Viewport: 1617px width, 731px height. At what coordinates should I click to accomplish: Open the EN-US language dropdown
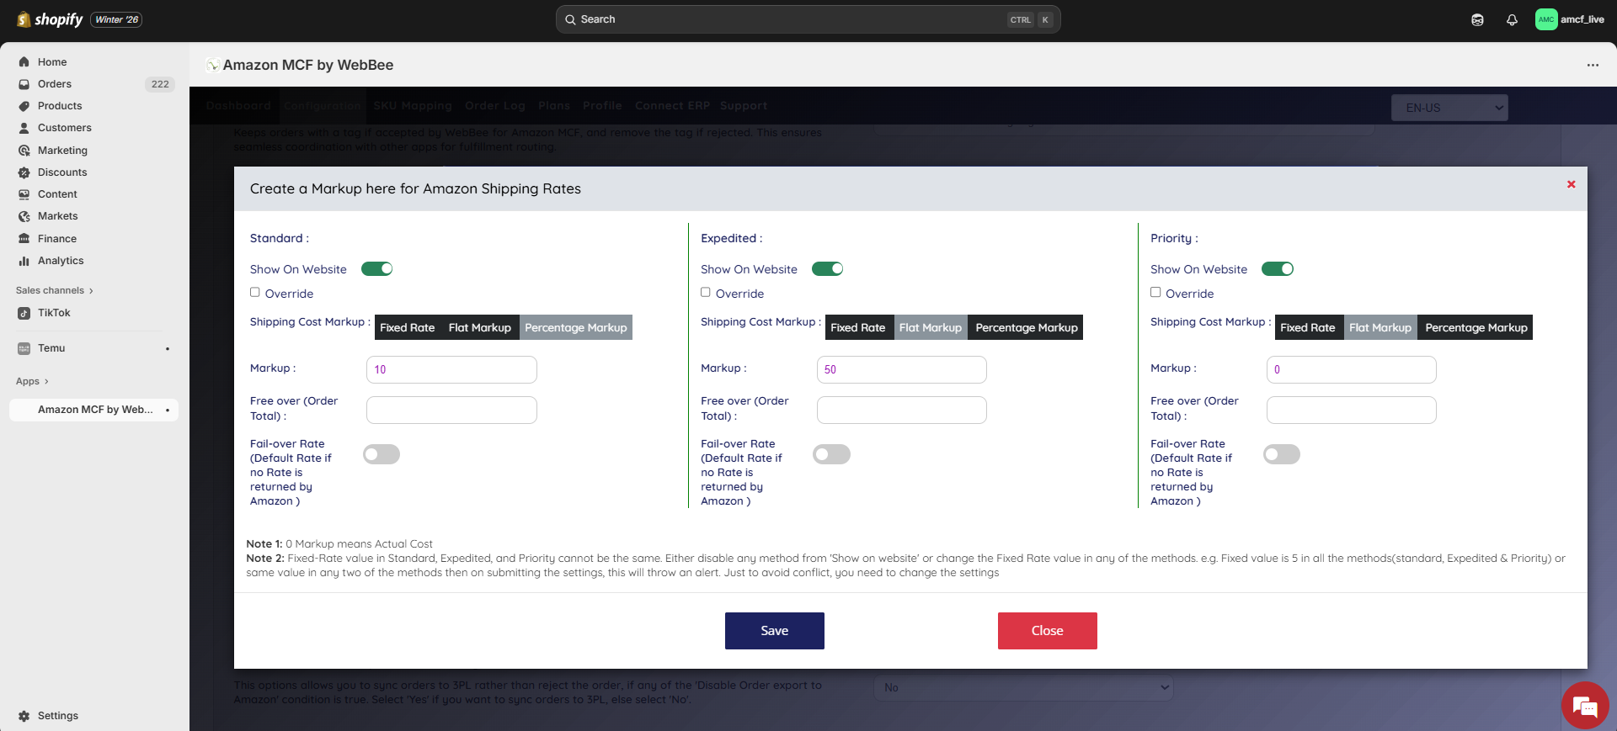[1449, 108]
